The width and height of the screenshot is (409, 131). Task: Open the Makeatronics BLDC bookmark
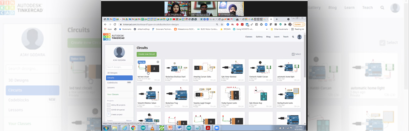coord(185,29)
